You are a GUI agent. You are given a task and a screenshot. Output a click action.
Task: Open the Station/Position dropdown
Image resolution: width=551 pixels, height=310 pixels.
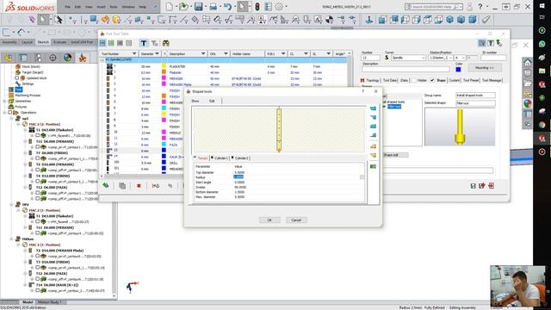tap(440, 58)
